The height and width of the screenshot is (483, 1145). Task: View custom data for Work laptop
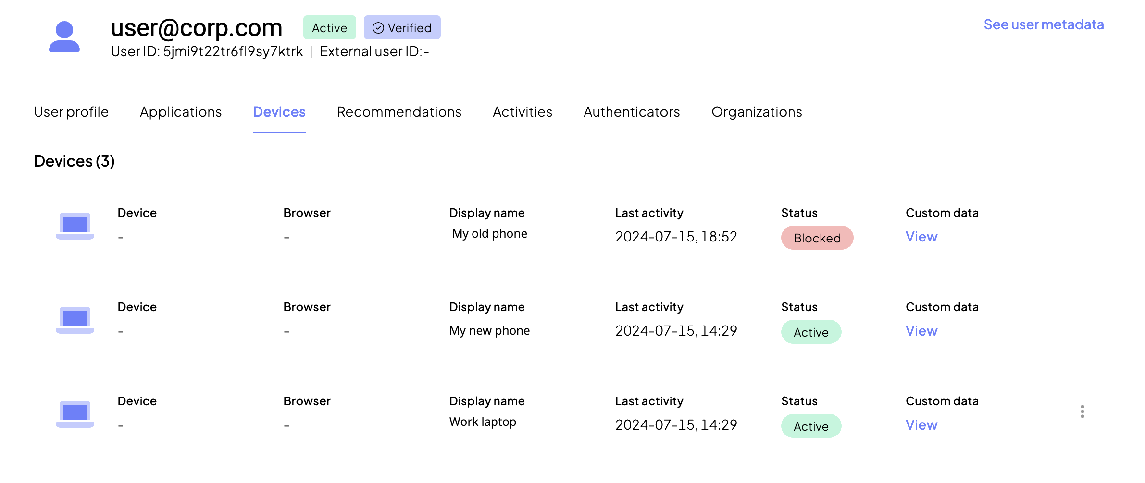[921, 425]
